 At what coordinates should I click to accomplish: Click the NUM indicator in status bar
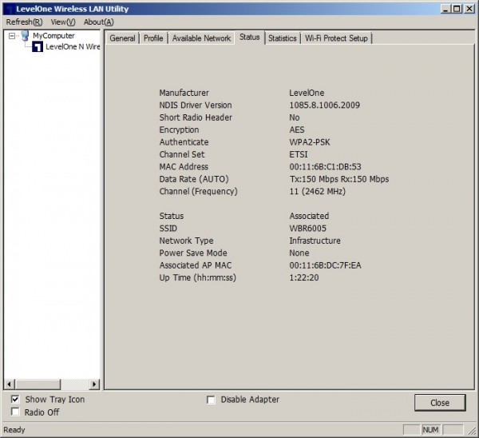tap(431, 430)
